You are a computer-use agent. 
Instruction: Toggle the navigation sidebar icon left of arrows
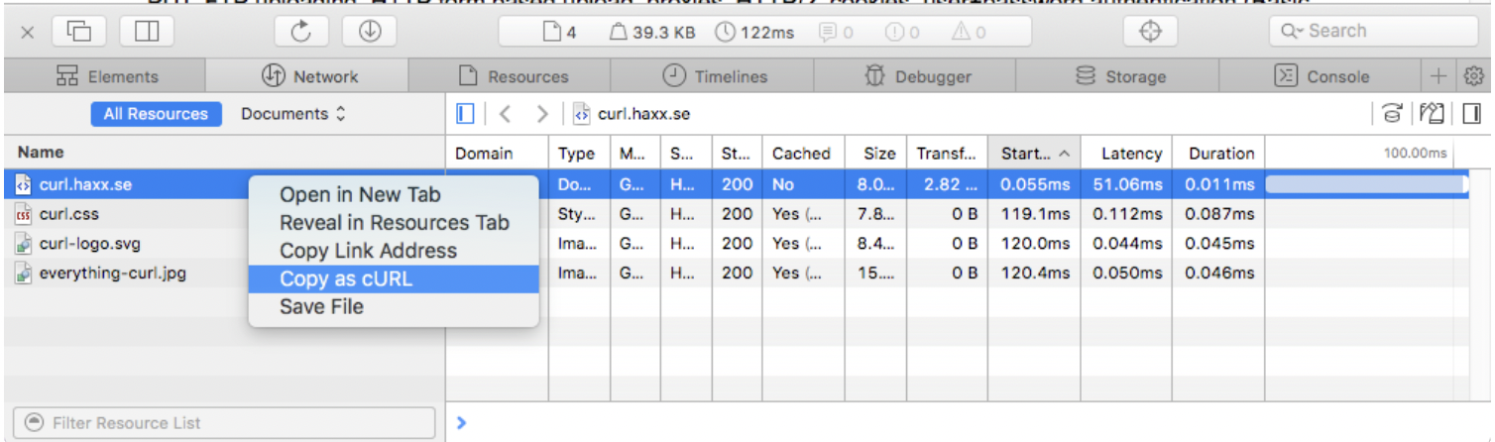pos(465,114)
